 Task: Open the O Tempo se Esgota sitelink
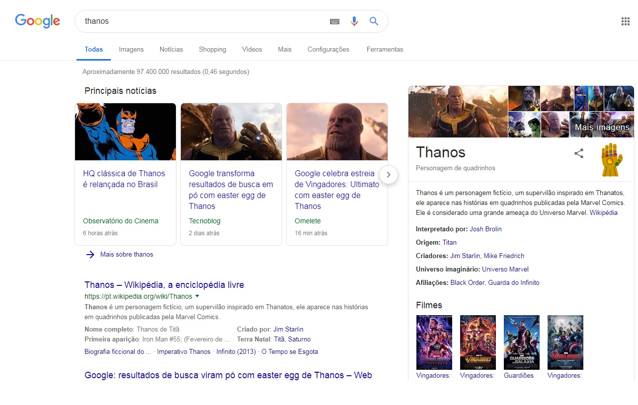coord(290,351)
